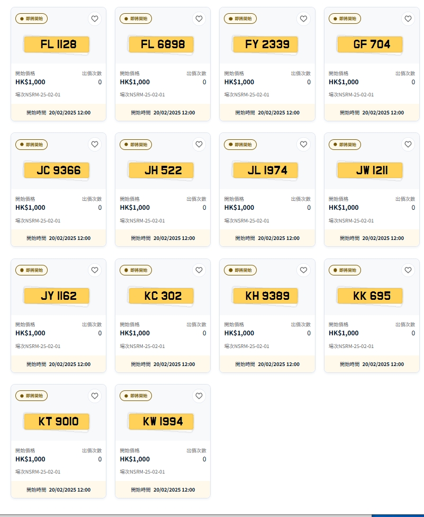Open the KK 695 plate thumbnail
The image size is (424, 517).
tap(372, 296)
